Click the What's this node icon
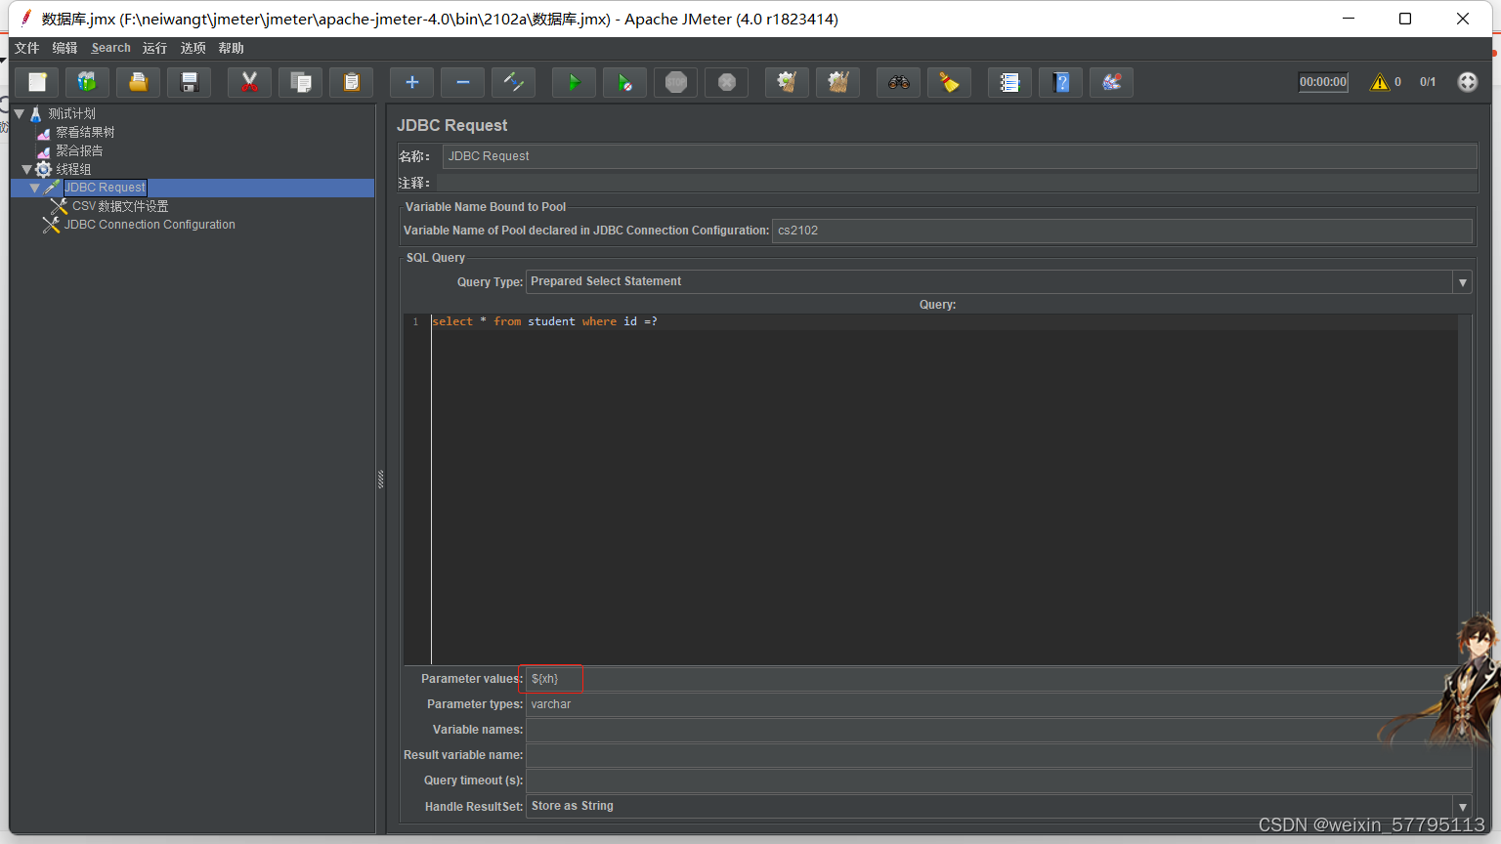The height and width of the screenshot is (844, 1501). click(x=1112, y=83)
